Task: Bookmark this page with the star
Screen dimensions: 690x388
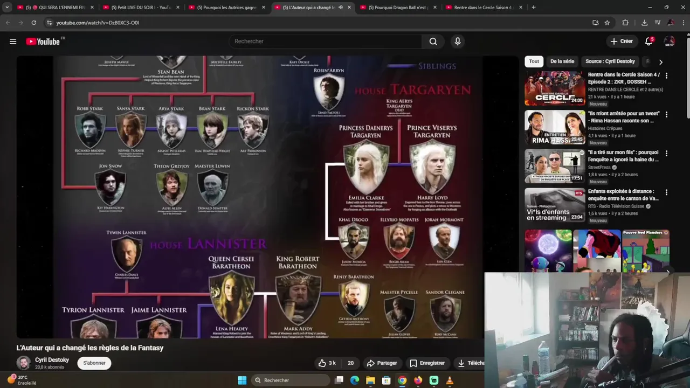Action: click(x=607, y=23)
